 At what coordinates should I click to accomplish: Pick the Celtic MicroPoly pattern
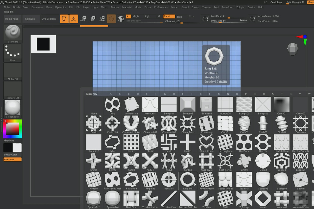pyautogui.click(x=94, y=125)
